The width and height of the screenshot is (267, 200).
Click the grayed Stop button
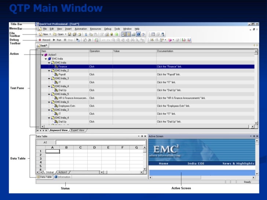(68, 40)
